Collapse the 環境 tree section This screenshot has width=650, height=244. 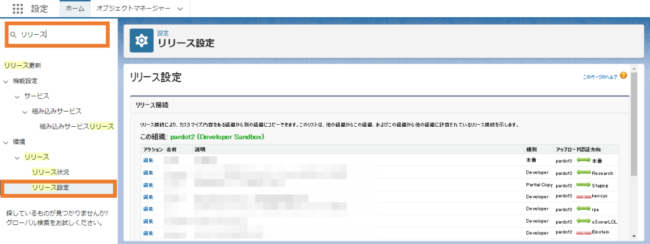coord(6,143)
